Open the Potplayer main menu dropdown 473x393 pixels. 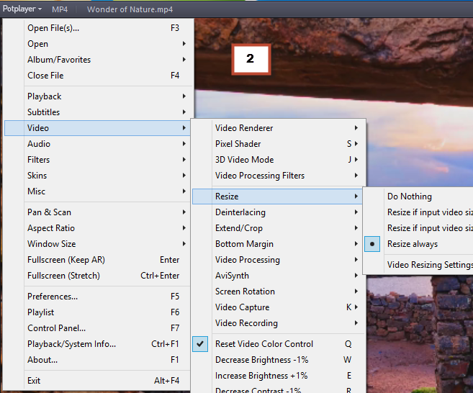point(22,9)
